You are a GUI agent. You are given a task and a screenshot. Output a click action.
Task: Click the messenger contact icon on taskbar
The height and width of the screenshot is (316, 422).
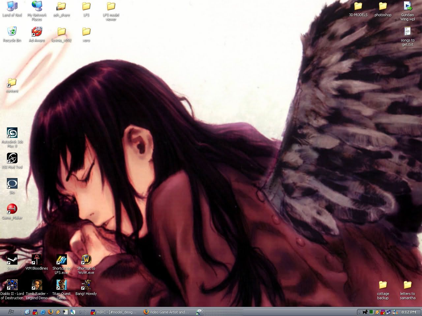[x=199, y=312]
